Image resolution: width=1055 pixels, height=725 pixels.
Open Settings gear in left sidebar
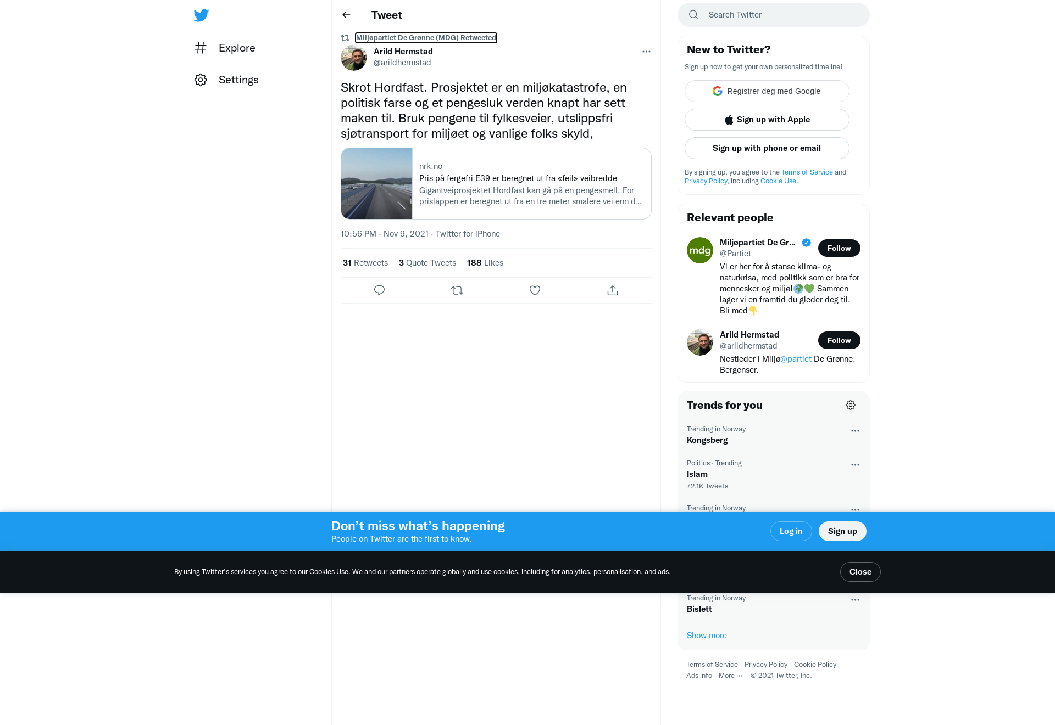pyautogui.click(x=201, y=80)
